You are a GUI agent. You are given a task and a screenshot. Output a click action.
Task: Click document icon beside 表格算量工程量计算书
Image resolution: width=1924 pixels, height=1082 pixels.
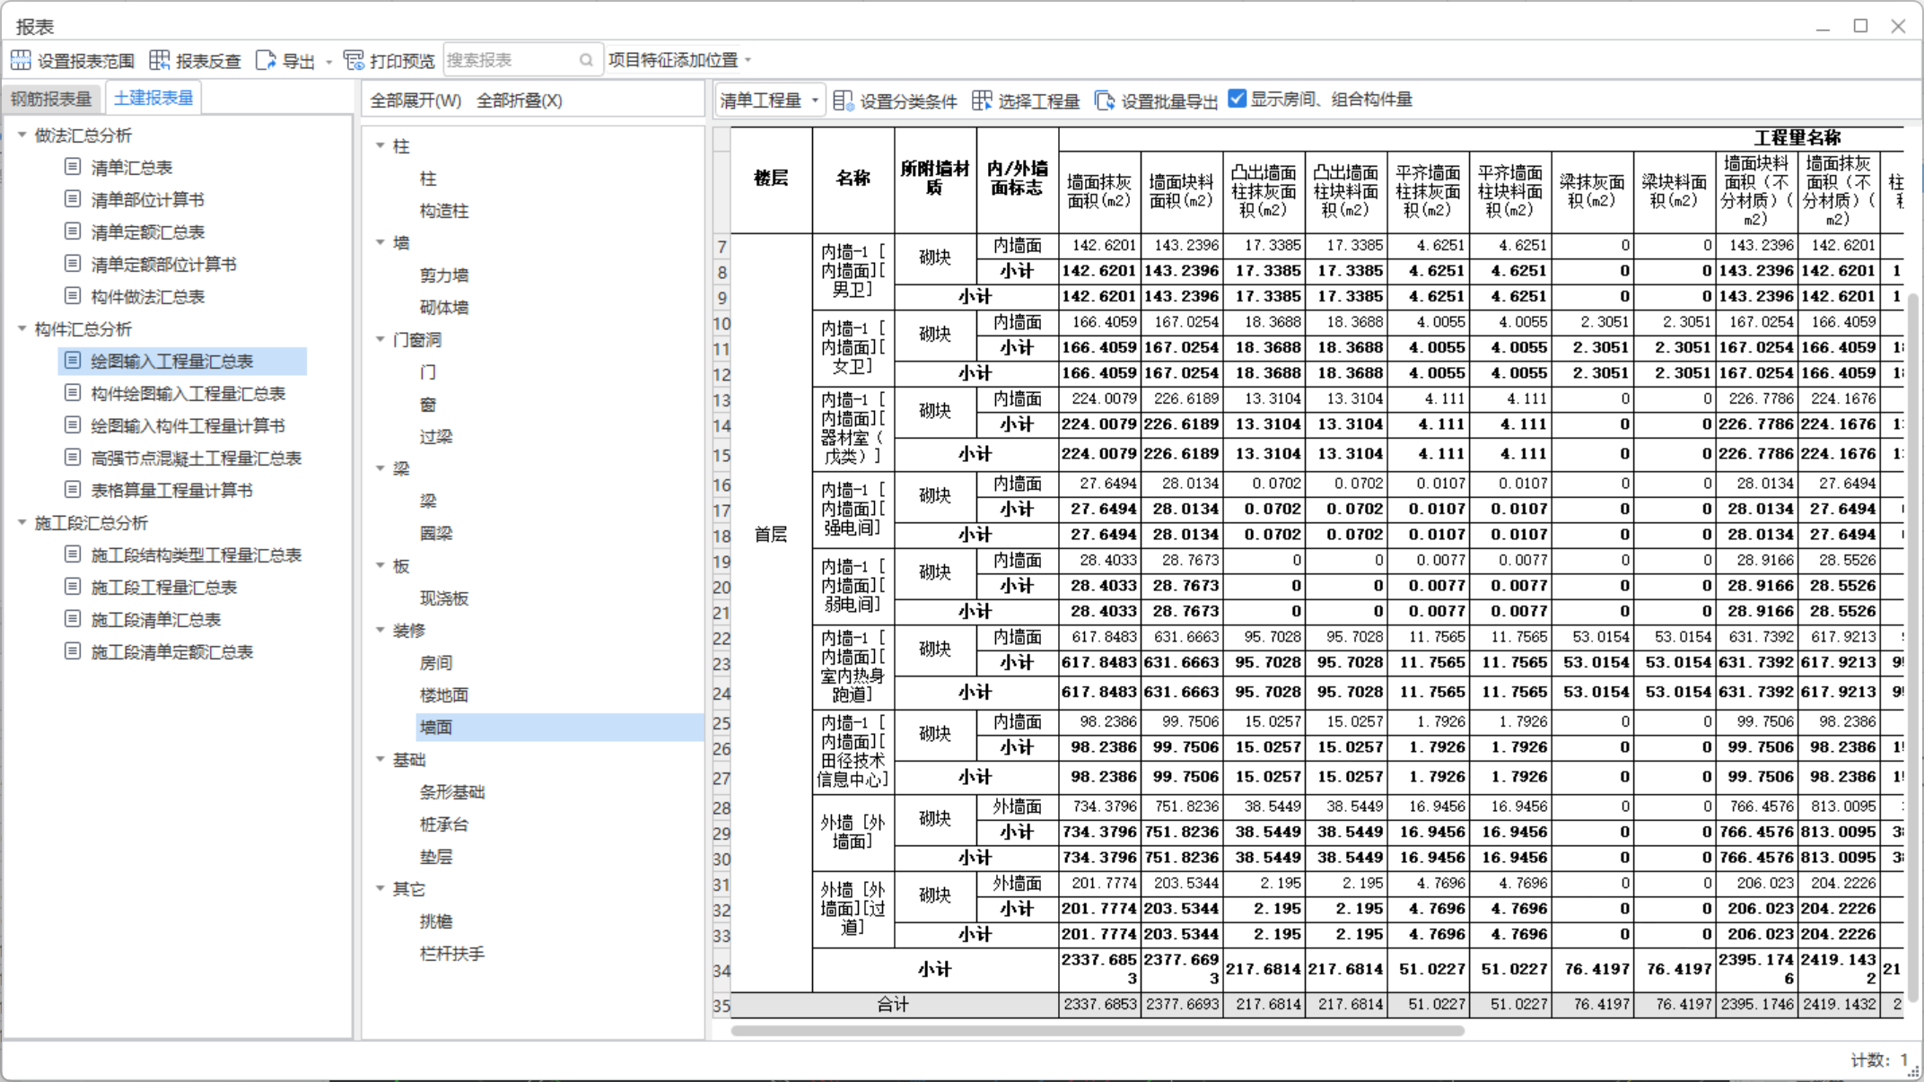pos(73,490)
